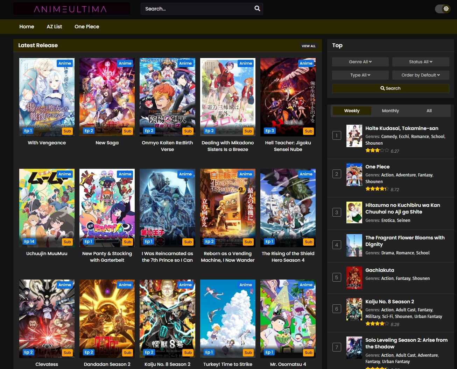Click With Vengeance title link
Image resolution: width=457 pixels, height=369 pixels.
point(47,143)
